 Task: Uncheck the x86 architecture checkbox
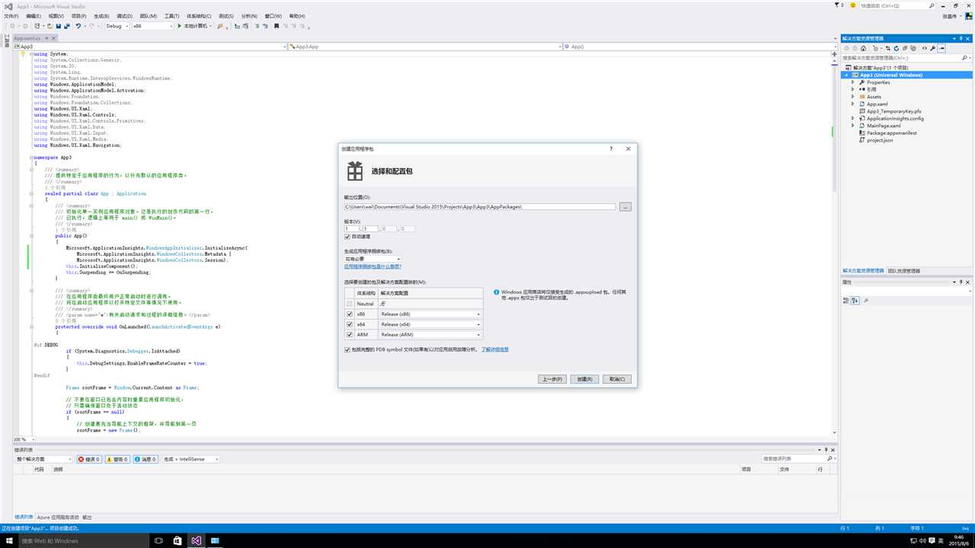[350, 314]
